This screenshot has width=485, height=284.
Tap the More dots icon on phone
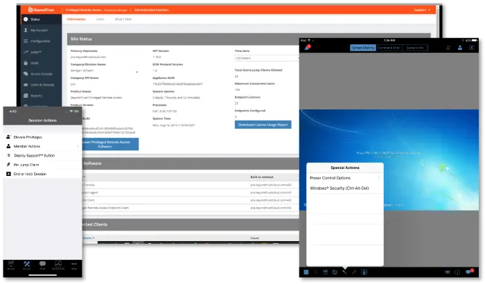[x=74, y=265]
